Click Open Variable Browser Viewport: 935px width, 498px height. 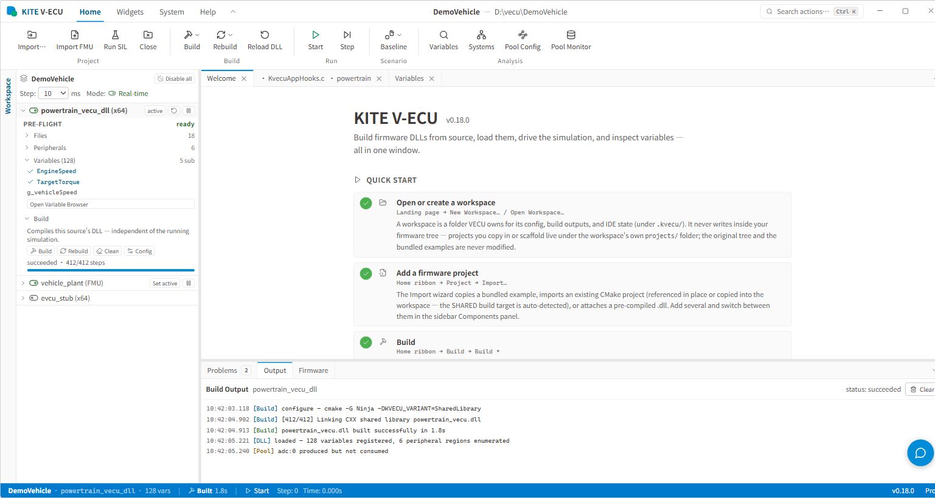click(111, 205)
